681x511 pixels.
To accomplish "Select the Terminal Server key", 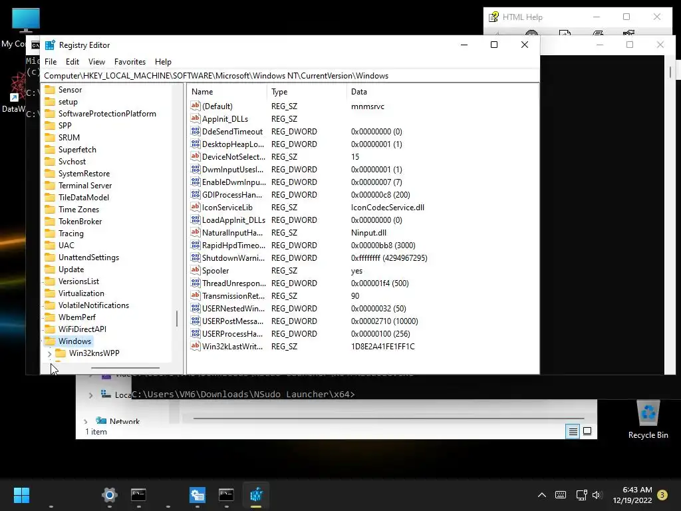I will [85, 186].
